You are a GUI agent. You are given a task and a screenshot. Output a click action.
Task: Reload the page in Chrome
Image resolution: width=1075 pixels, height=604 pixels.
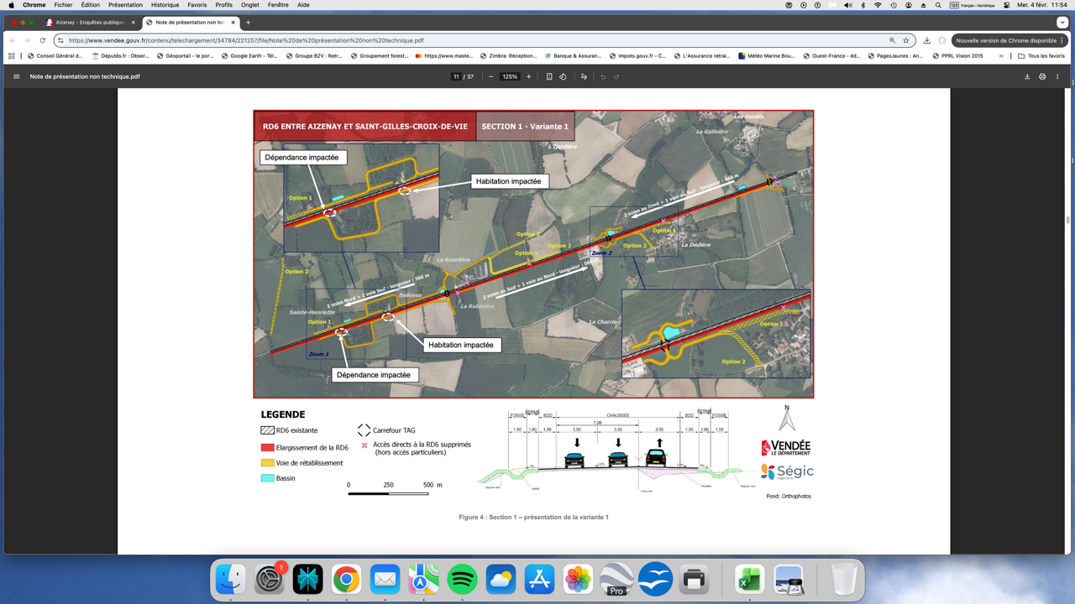coord(43,40)
